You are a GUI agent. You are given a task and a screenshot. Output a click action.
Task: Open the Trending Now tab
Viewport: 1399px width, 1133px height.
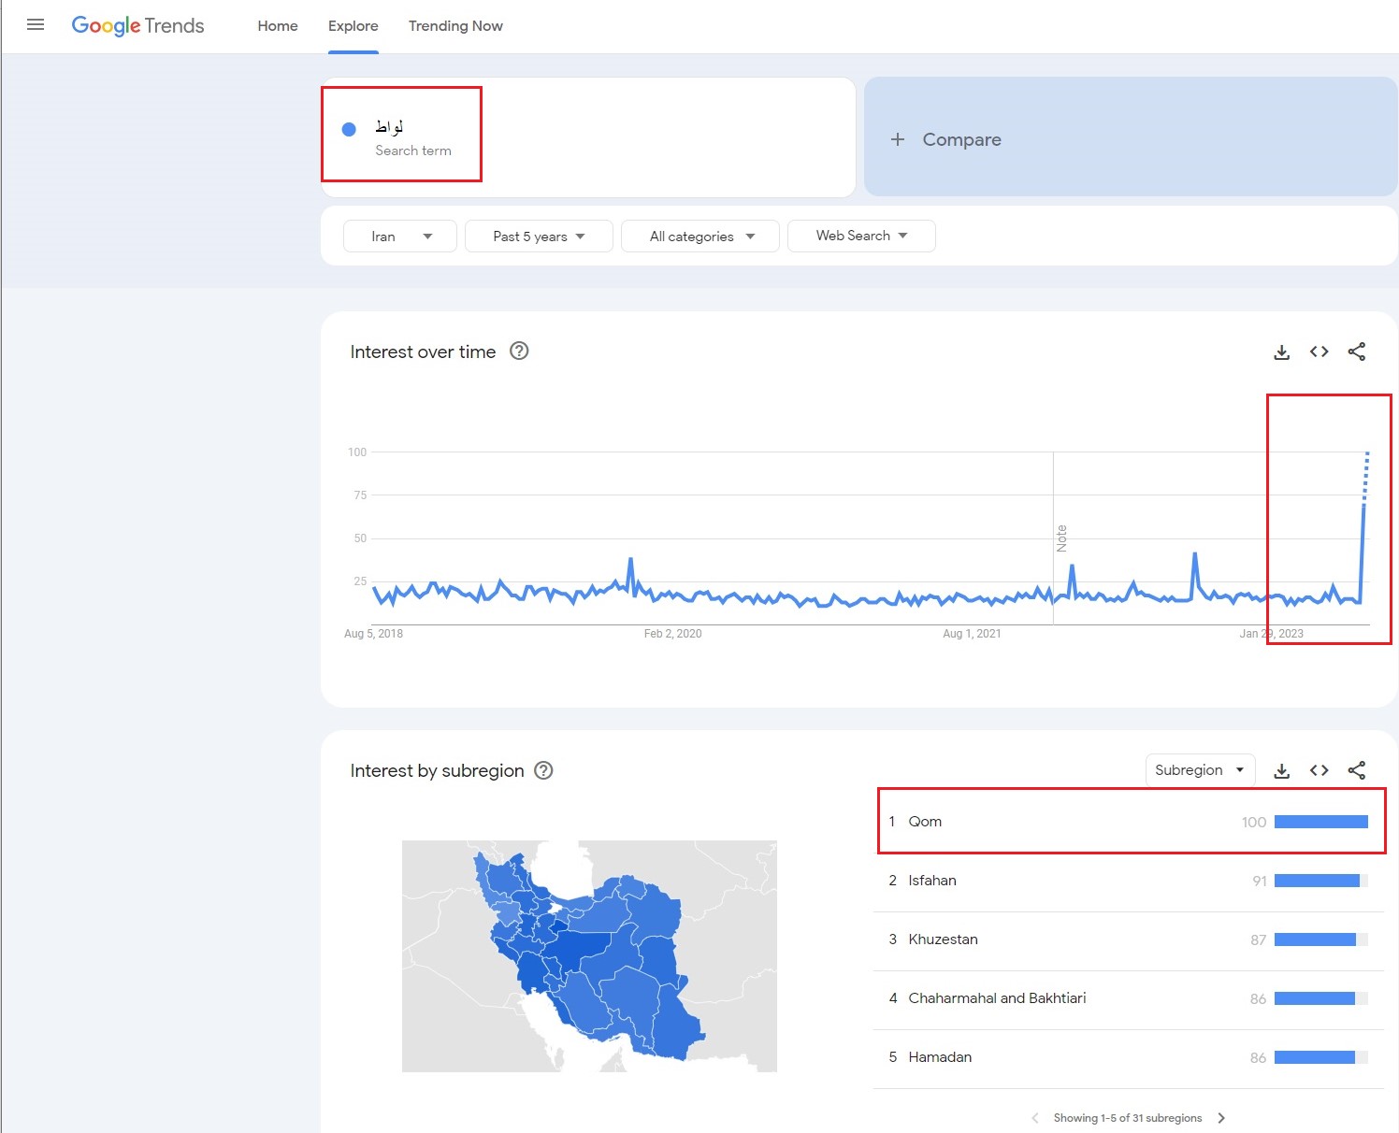455,26
